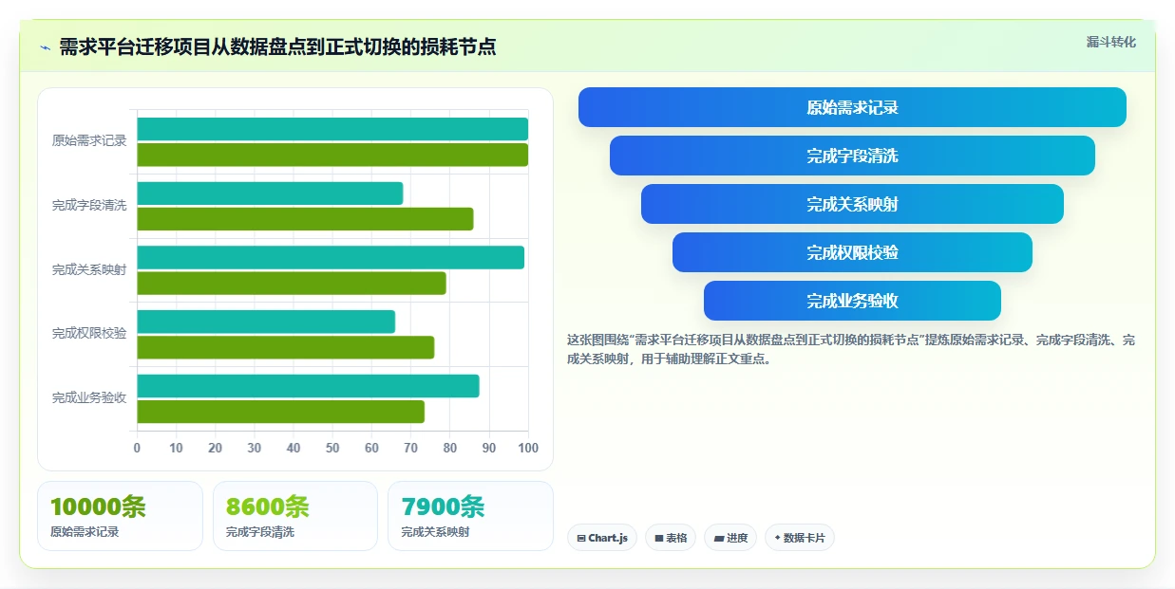Image resolution: width=1175 pixels, height=589 pixels.
Task: Open the 8600条 完成字段清洗 stat card
Action: (295, 516)
